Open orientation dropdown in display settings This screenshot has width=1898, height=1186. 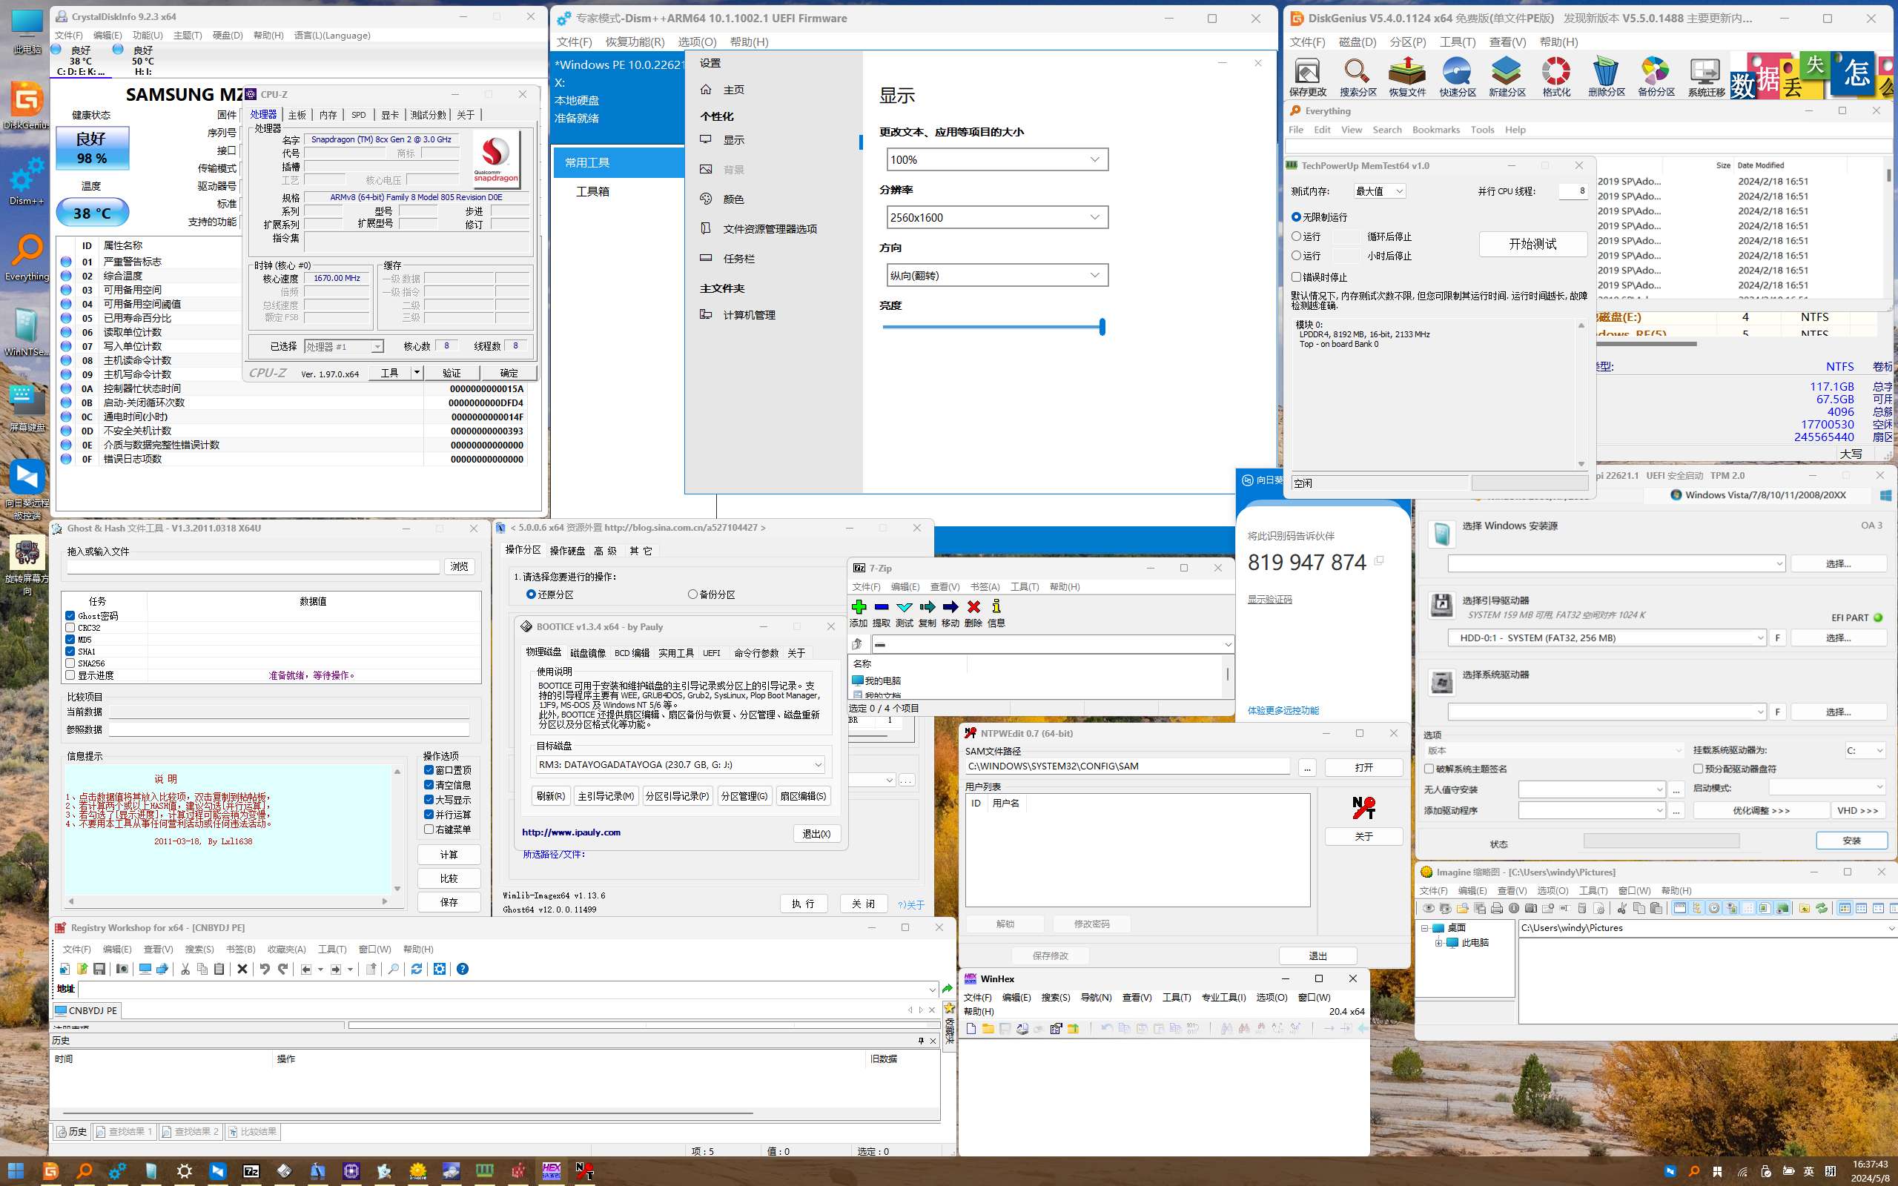point(997,275)
